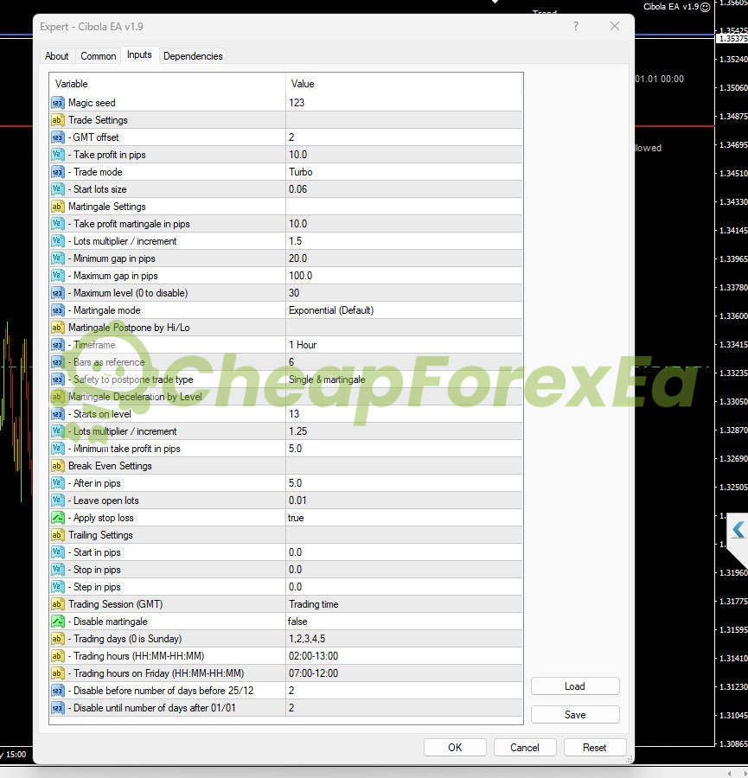
Task: Close the Expert dialog window
Action: click(x=615, y=26)
